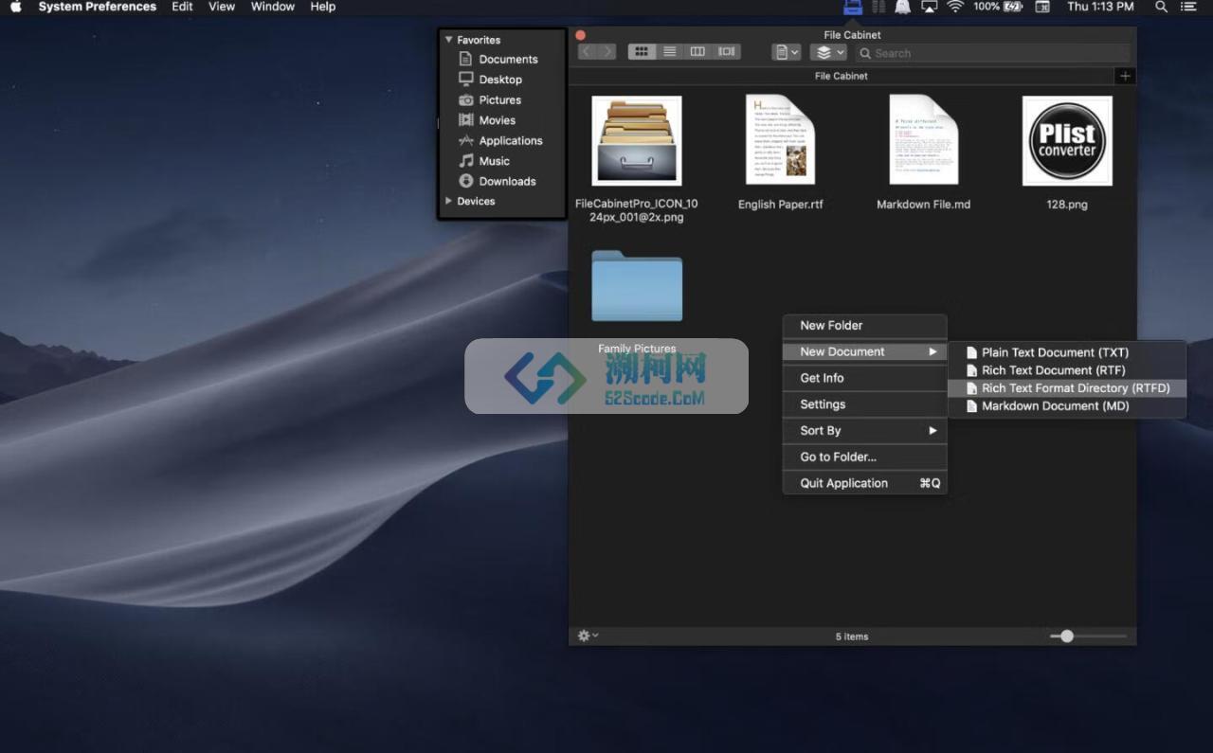Choose Get Info from context menu
This screenshot has height=753, width=1213.
pyautogui.click(x=865, y=378)
